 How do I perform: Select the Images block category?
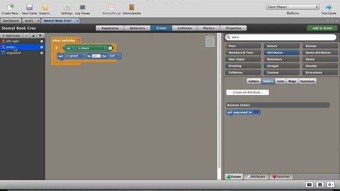coord(282,66)
